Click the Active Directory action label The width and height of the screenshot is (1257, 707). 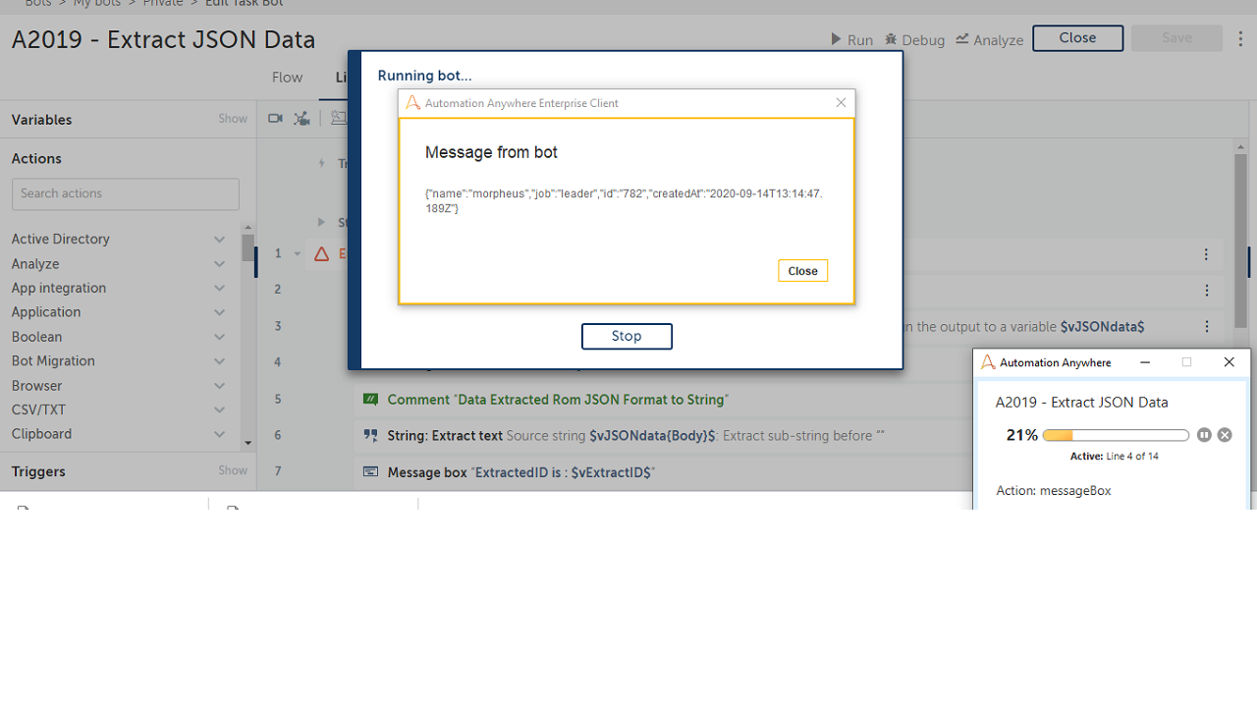pos(61,240)
